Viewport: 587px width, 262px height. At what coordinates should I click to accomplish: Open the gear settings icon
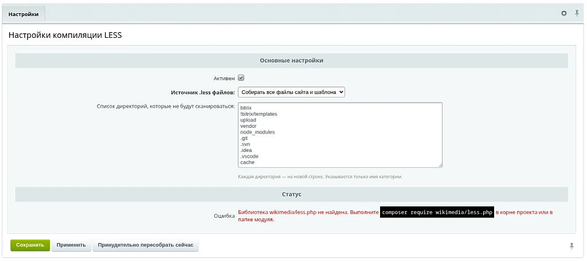[x=564, y=14]
